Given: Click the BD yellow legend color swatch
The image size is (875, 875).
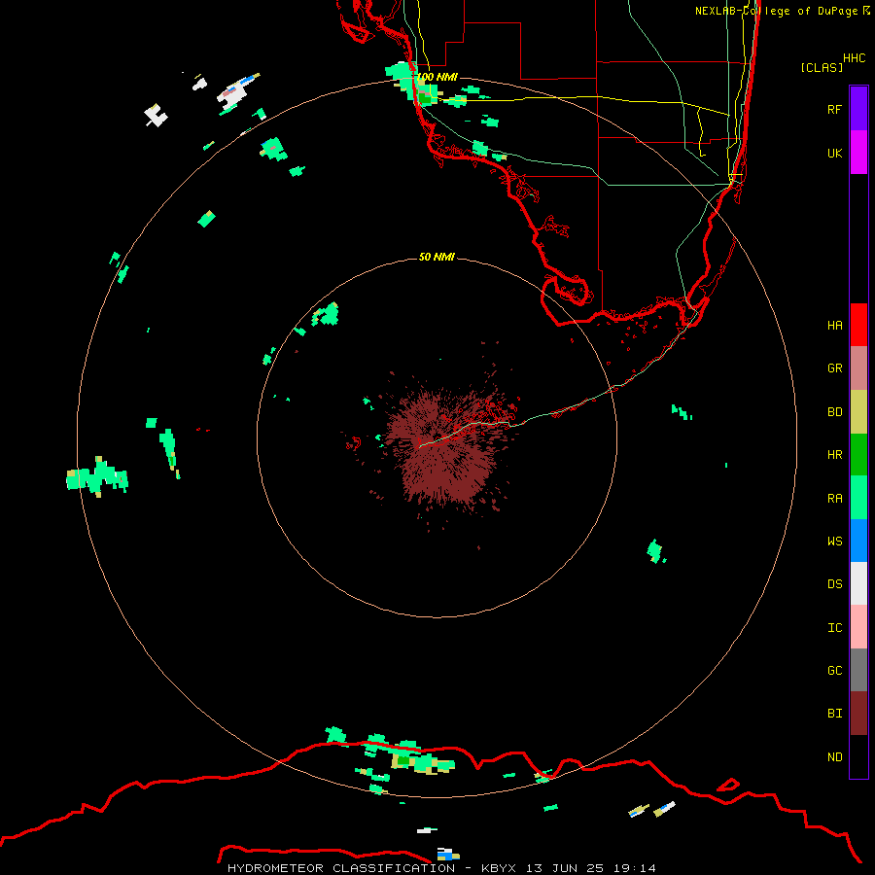Looking at the screenshot, I should tap(858, 412).
